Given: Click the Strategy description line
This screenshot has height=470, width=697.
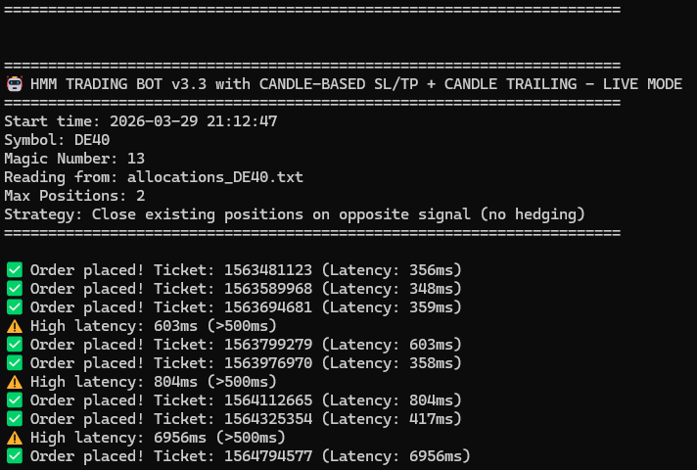Looking at the screenshot, I should 295,214.
